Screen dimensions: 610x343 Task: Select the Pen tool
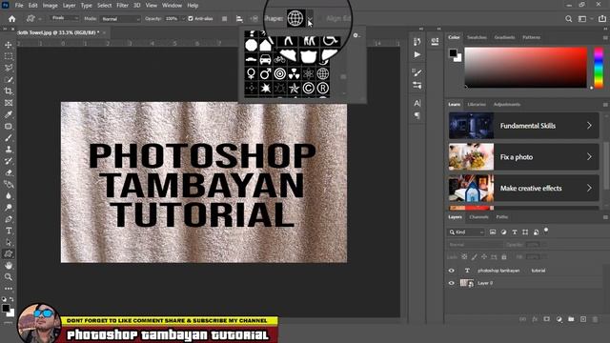9,219
